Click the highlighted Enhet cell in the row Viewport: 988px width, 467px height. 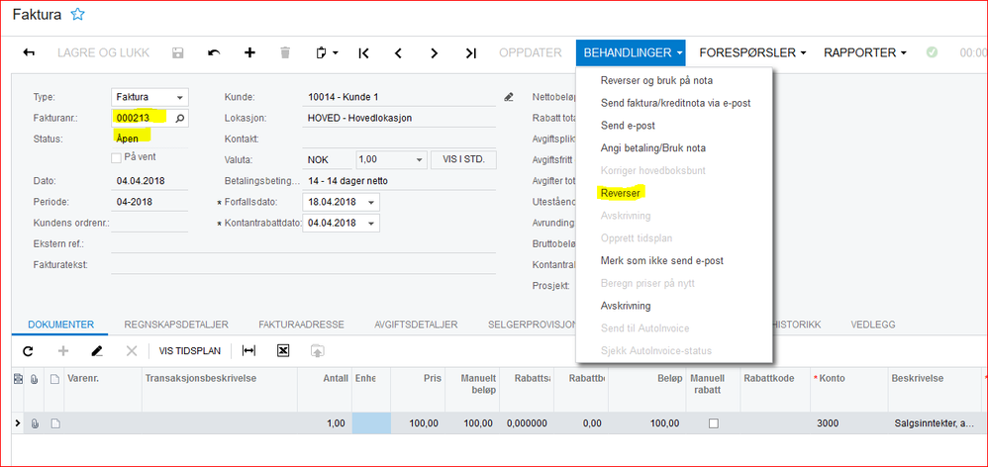pos(371,423)
